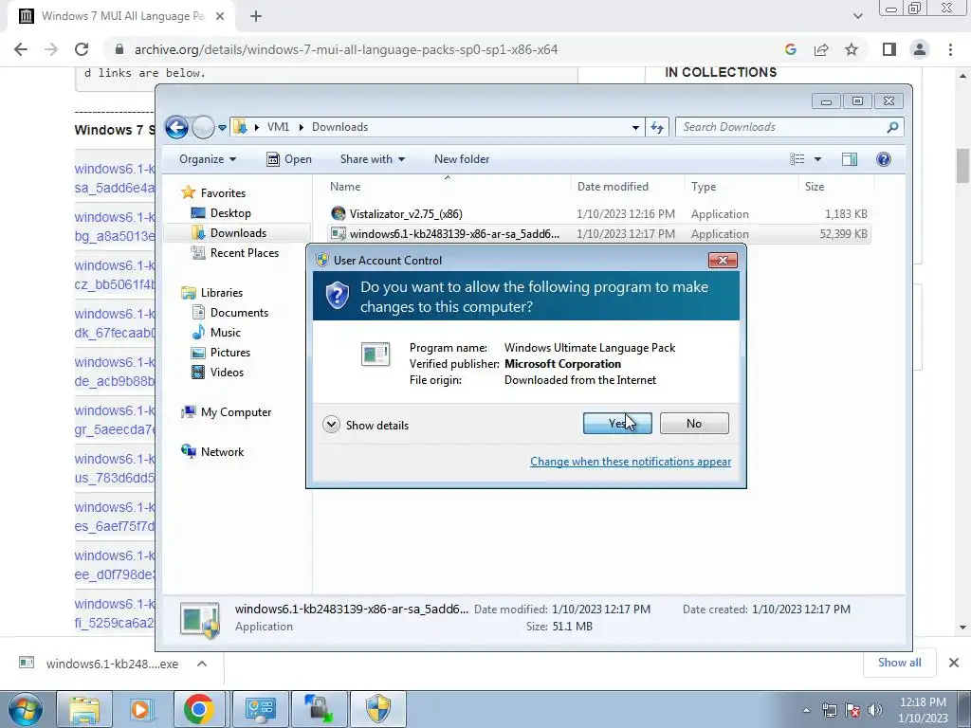Open Chrome three-dot menu
The width and height of the screenshot is (971, 728).
coord(950,49)
